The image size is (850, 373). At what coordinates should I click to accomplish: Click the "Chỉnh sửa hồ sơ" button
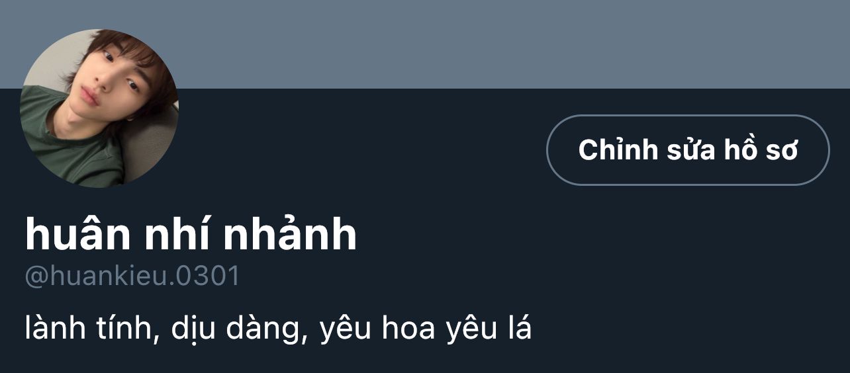coord(688,150)
